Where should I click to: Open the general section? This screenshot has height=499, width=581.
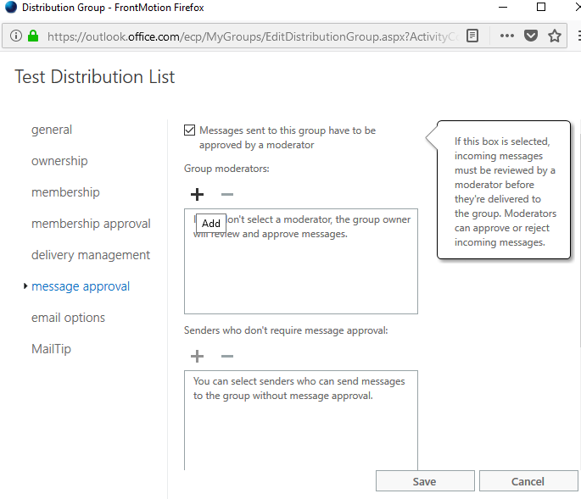(52, 130)
